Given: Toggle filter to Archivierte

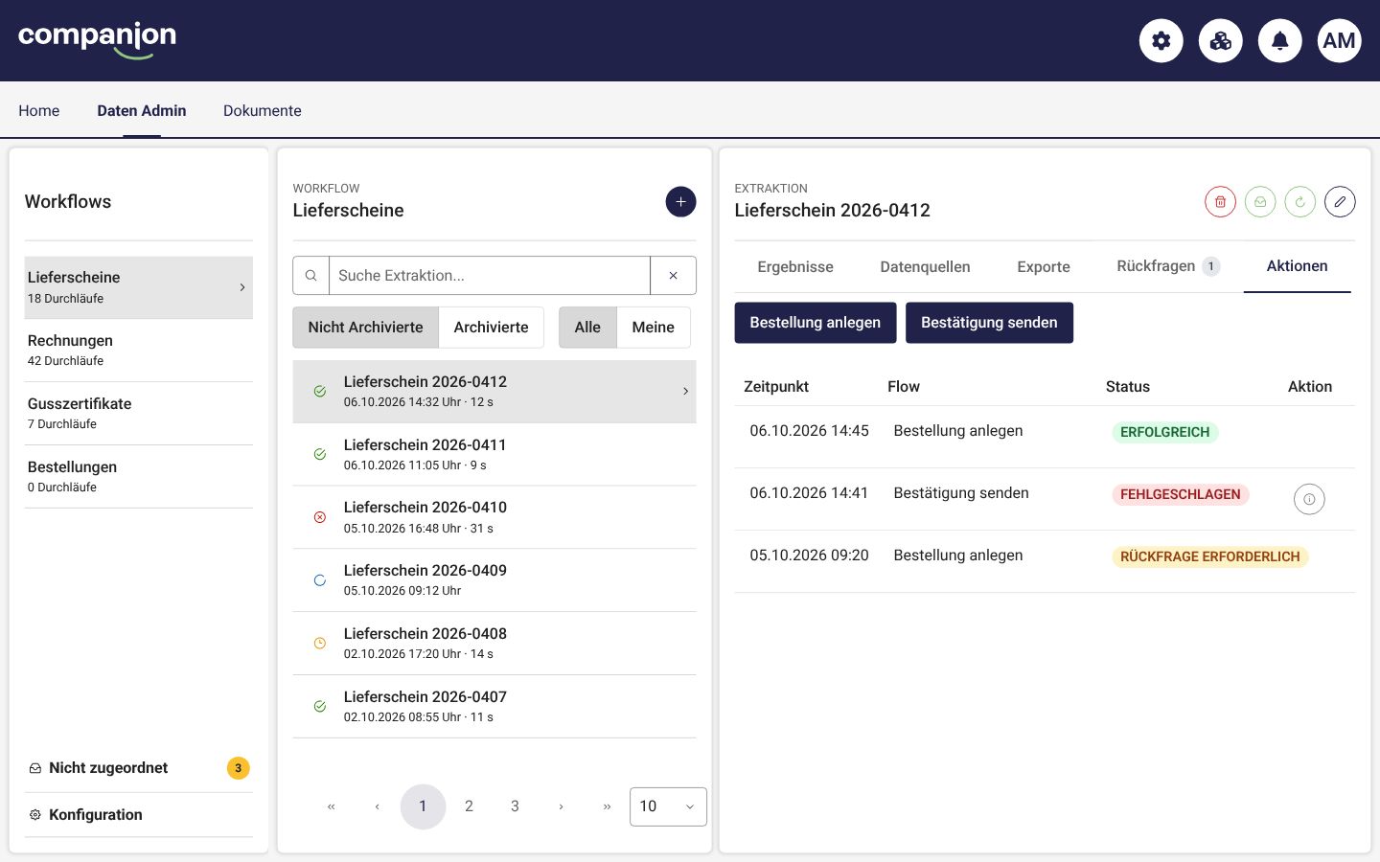Looking at the screenshot, I should 491,328.
